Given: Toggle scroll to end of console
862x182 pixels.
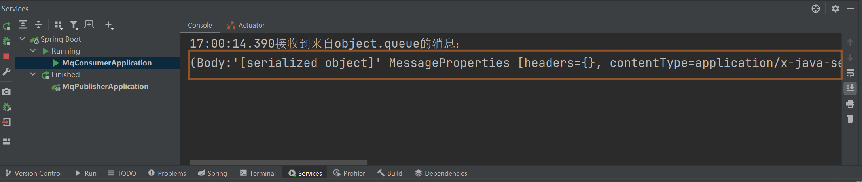Looking at the screenshot, I should click(850, 88).
